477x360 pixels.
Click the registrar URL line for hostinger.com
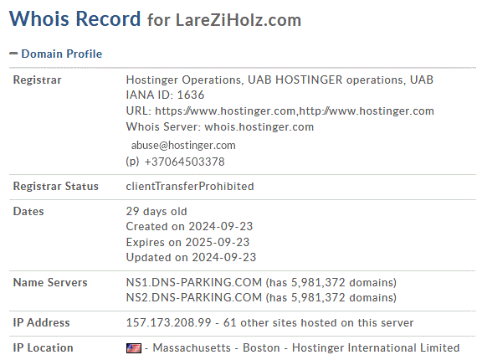point(280,111)
